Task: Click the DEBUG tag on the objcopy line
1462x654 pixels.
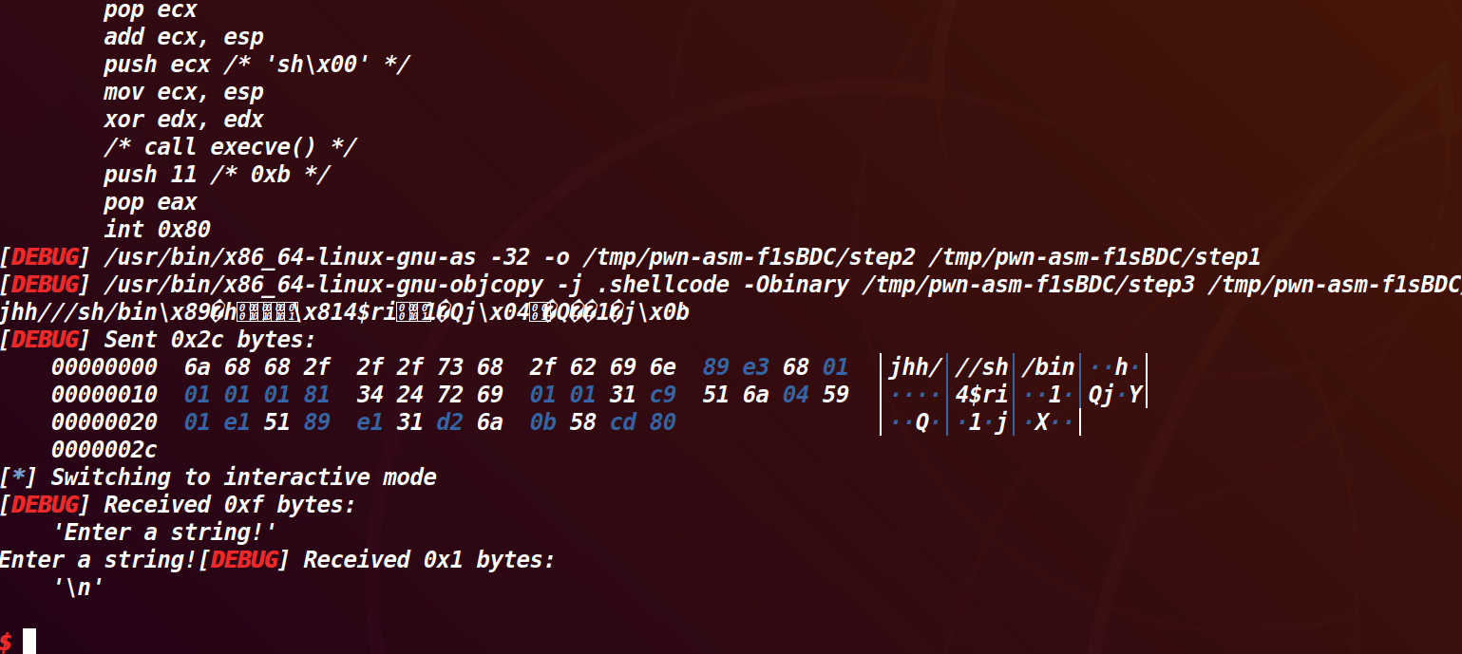Action: 44,285
